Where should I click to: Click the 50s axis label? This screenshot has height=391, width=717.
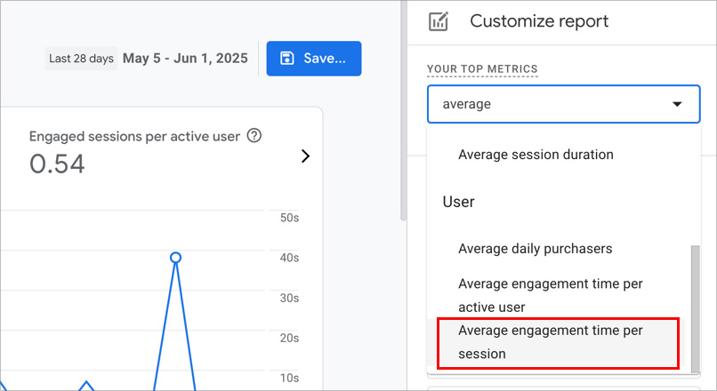(289, 218)
